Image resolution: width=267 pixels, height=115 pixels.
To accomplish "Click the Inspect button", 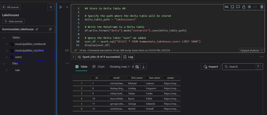I will pyautogui.click(x=211, y=67).
